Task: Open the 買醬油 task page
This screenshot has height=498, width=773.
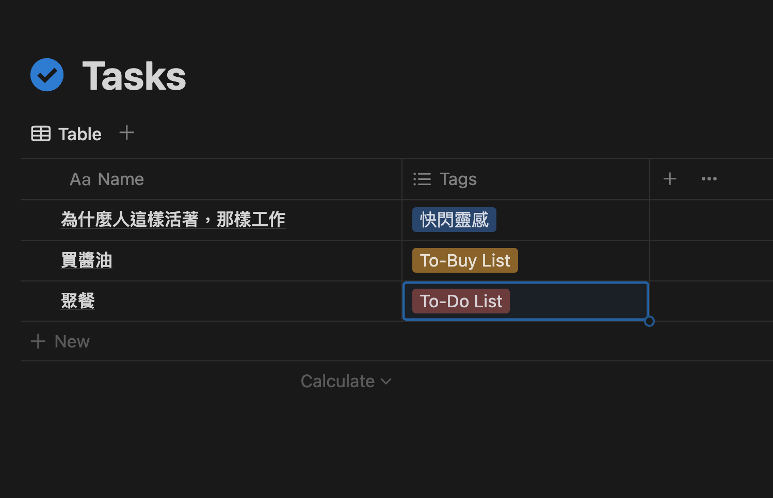Action: point(87,260)
